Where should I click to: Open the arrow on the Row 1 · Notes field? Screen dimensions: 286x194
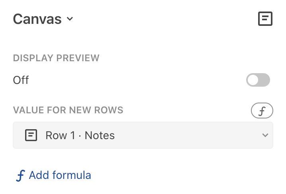[x=265, y=136]
